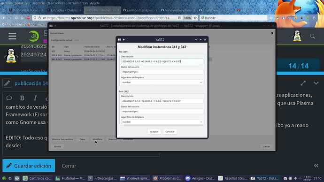Go to Firefox home page
Screen dimensions: 324x182
22,18
